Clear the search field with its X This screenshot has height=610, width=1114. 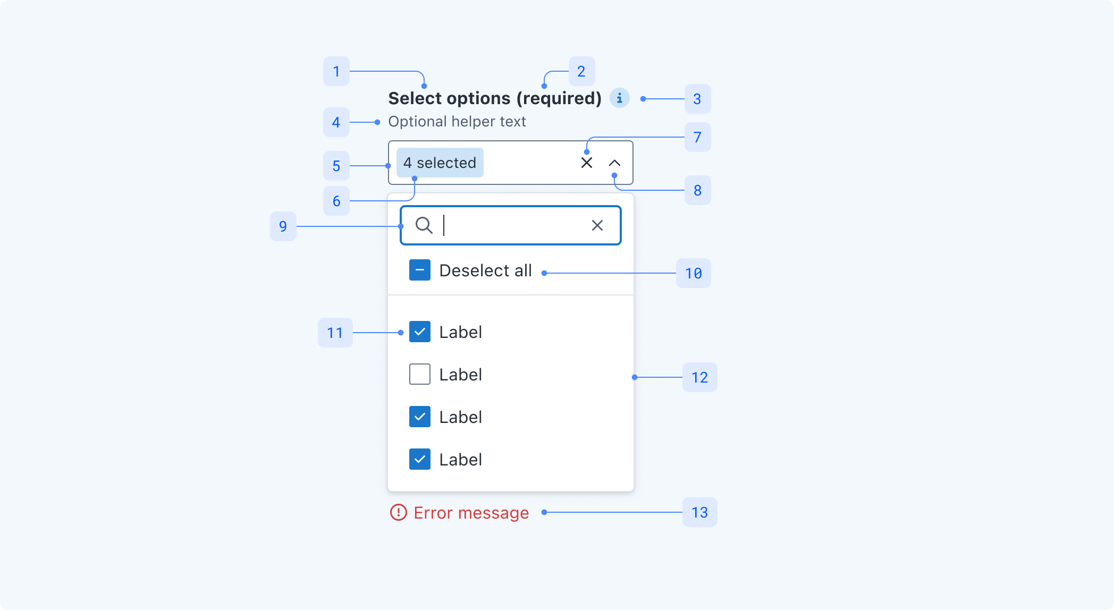tap(597, 225)
